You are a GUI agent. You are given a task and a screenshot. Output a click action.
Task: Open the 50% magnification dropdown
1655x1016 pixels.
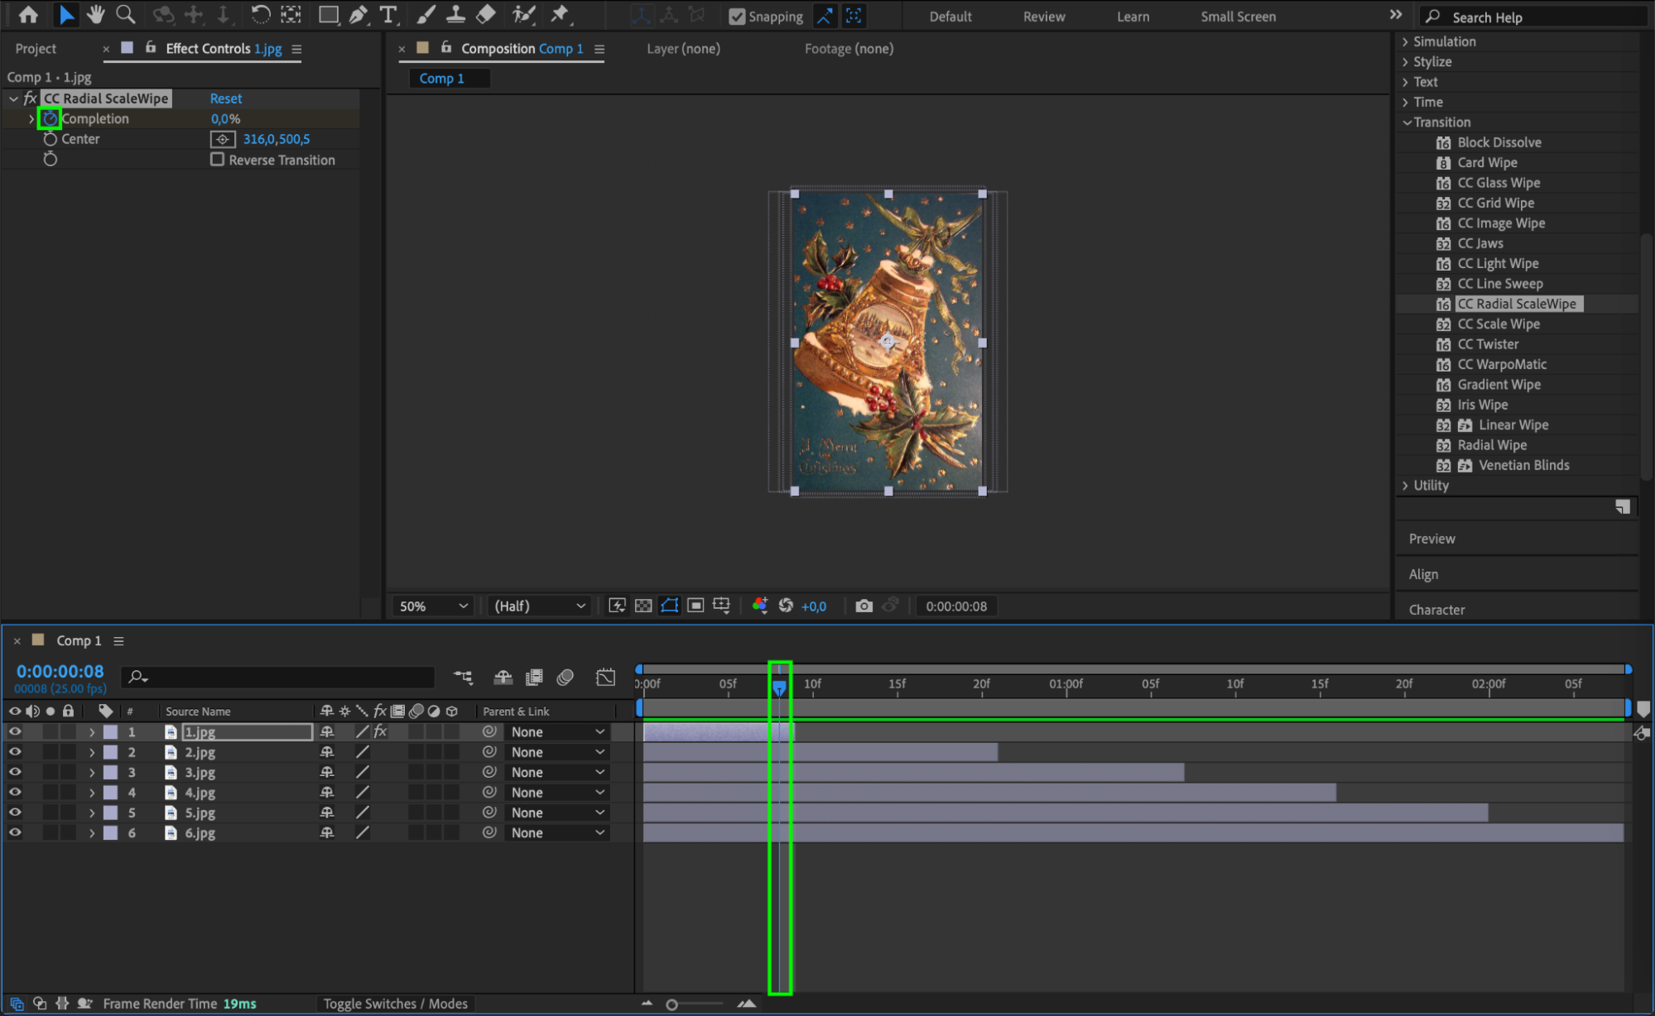(433, 606)
